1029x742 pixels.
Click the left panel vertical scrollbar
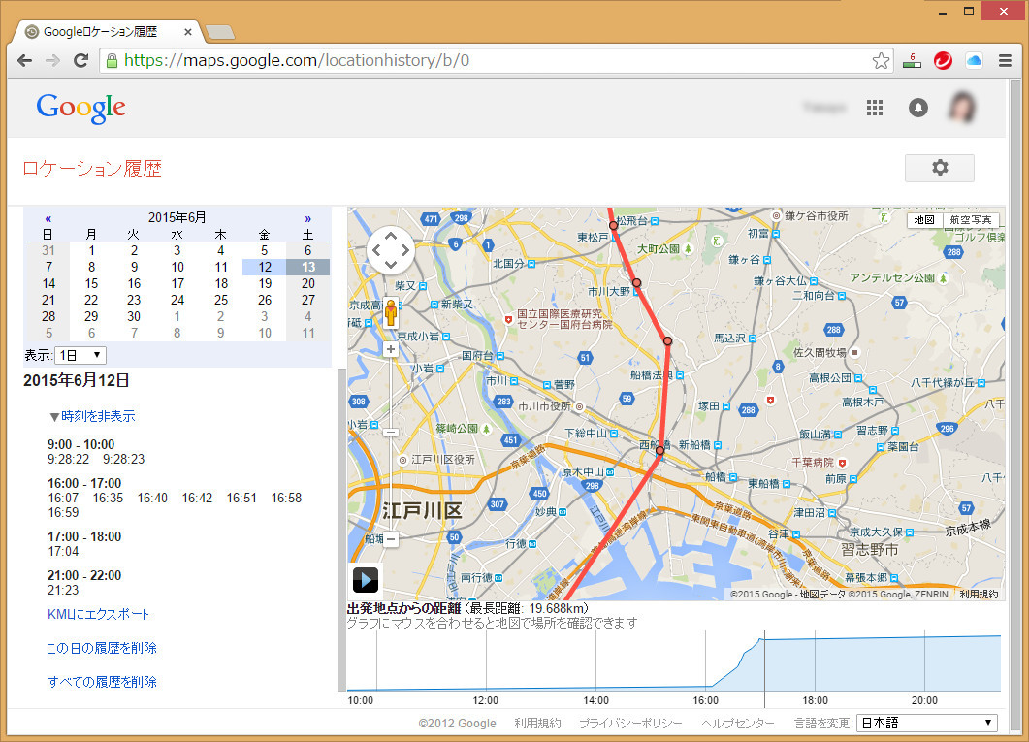[341, 531]
